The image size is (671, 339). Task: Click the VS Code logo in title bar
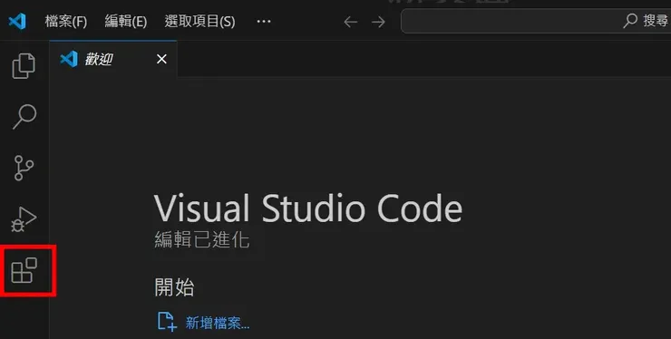[x=17, y=21]
